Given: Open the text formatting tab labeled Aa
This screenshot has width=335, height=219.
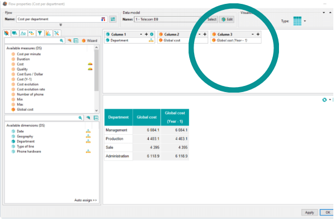Looking at the screenshot, I should [x=23, y=33].
